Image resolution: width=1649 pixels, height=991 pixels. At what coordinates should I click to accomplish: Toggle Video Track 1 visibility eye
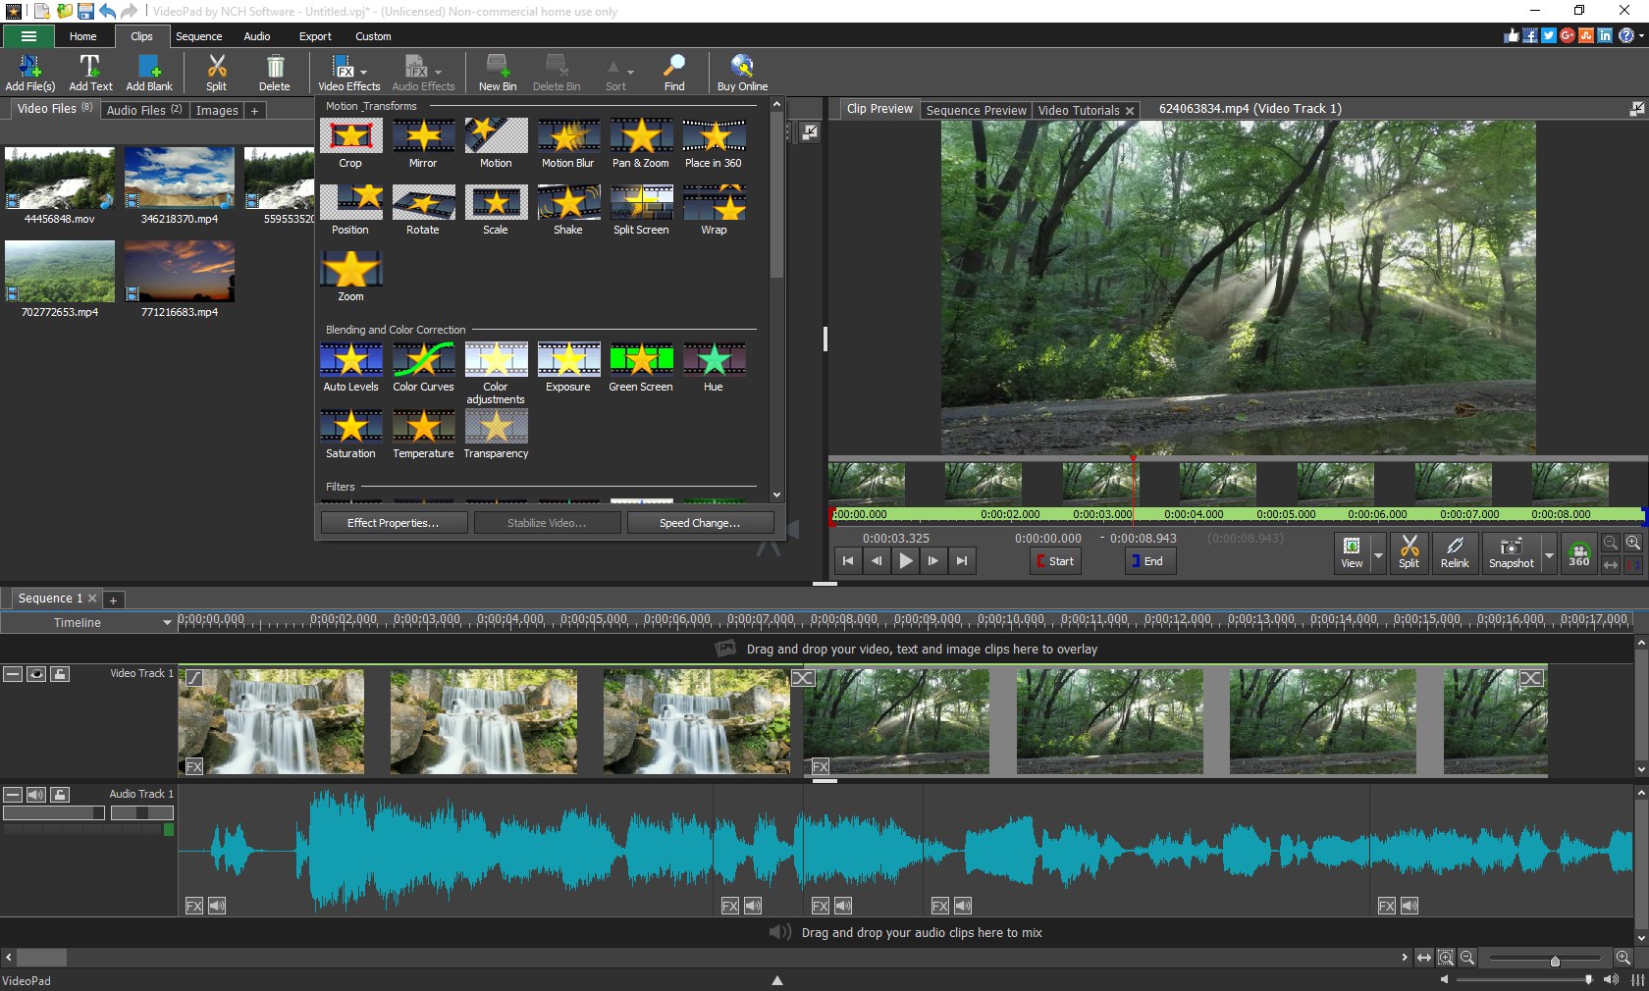[x=36, y=674]
